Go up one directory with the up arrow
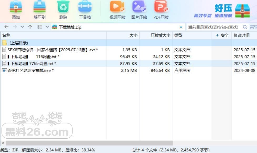This screenshot has height=153, width=257. tap(30, 27)
